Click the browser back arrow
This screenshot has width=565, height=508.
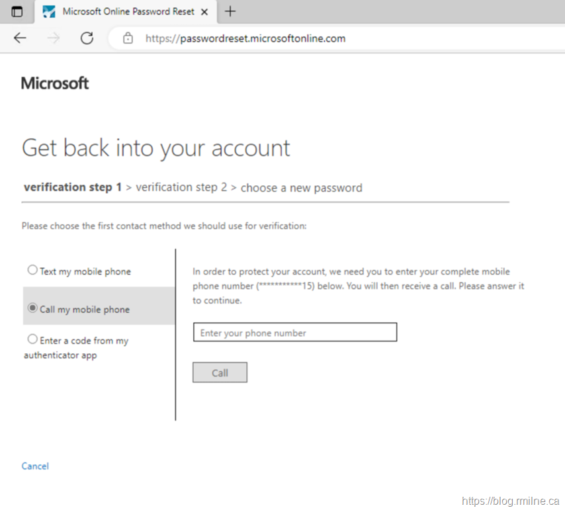(x=20, y=38)
